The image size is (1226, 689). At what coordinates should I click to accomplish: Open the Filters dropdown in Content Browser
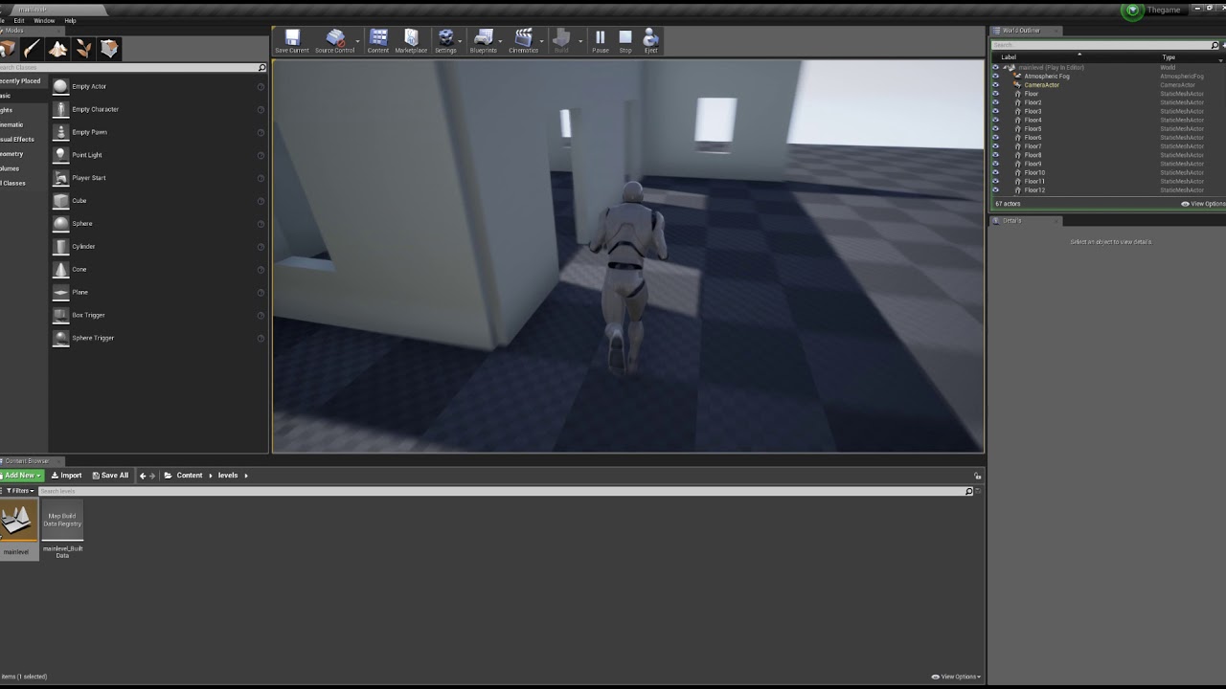[x=18, y=491]
